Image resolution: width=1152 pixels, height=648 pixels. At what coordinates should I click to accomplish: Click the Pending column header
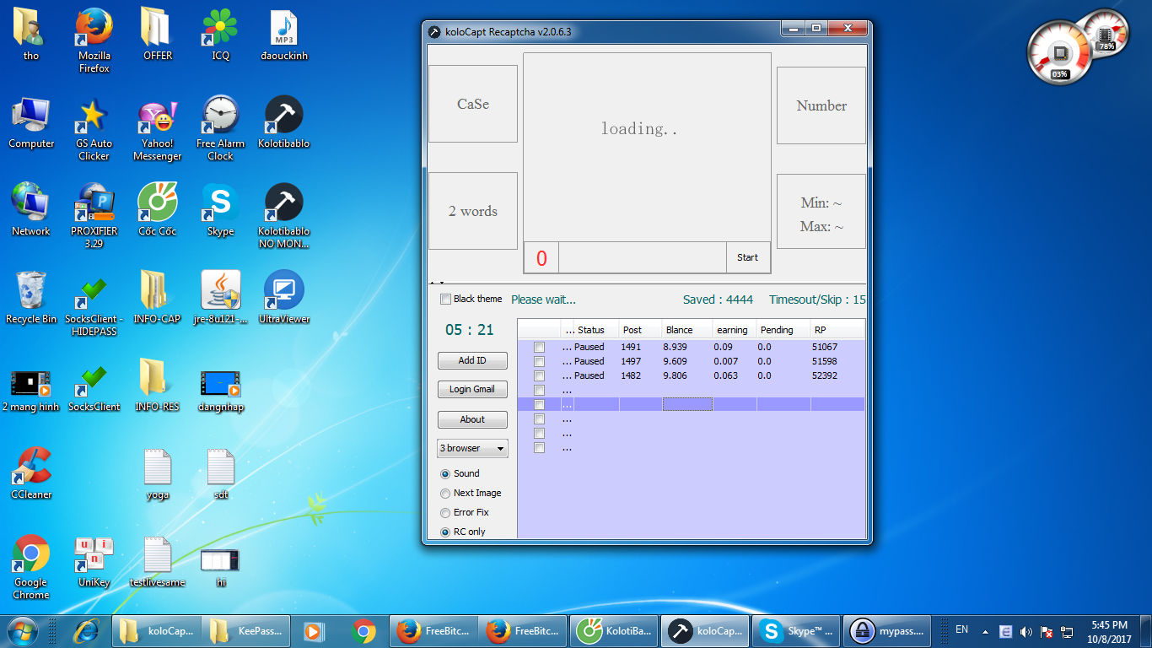click(x=783, y=330)
